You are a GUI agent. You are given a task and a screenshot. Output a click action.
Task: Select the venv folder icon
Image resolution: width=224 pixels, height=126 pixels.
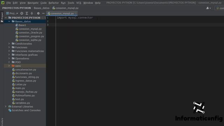[13, 66]
